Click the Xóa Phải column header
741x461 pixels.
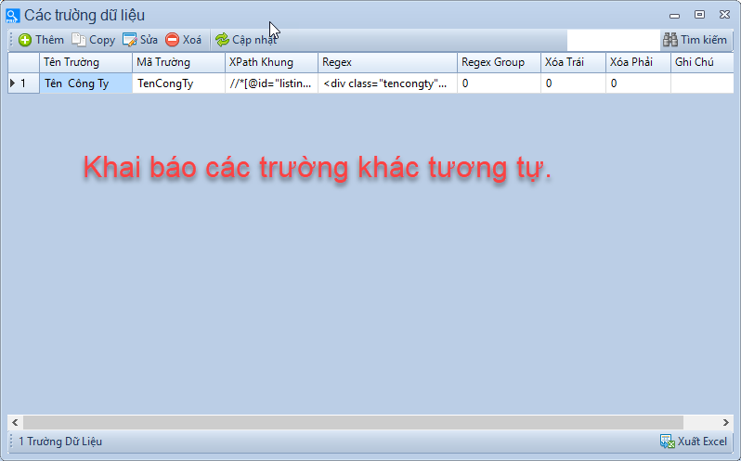[x=638, y=62]
